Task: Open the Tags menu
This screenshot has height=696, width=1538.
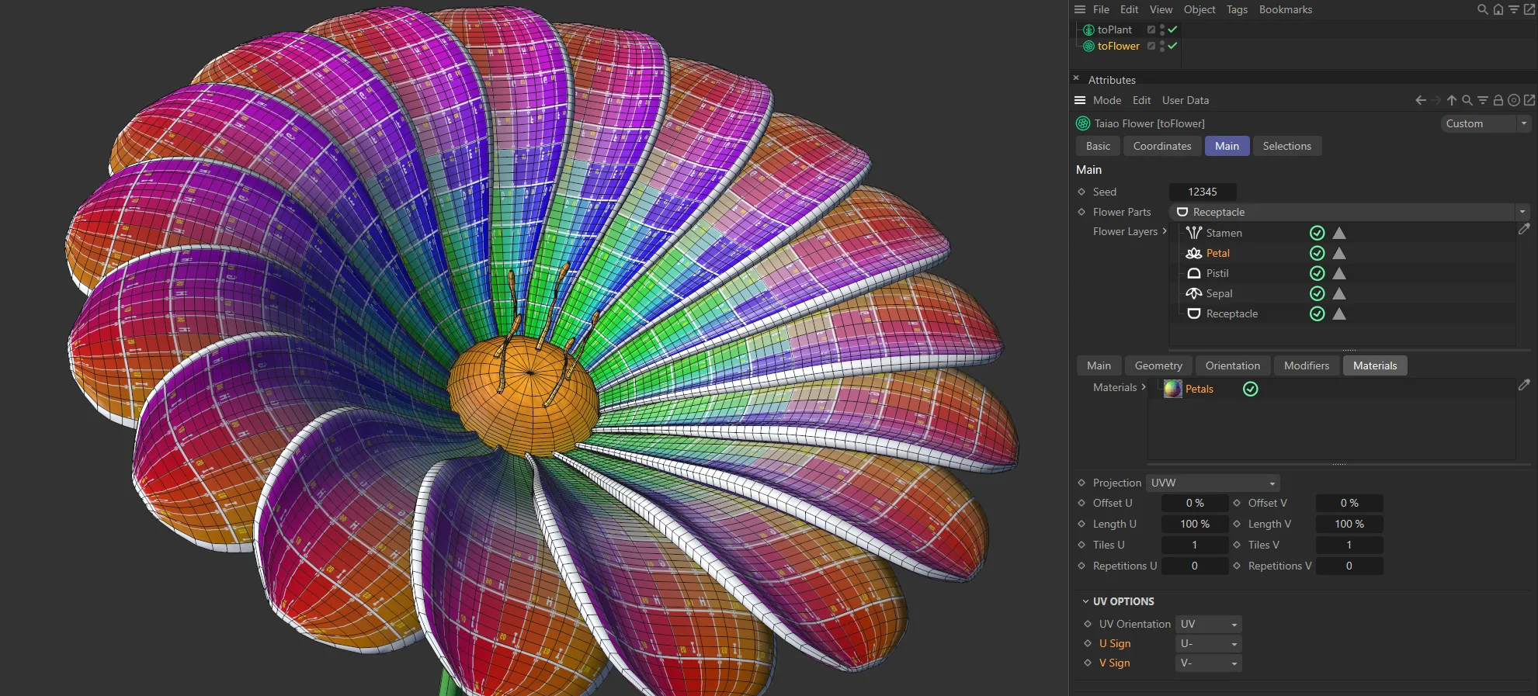Action: [1237, 9]
